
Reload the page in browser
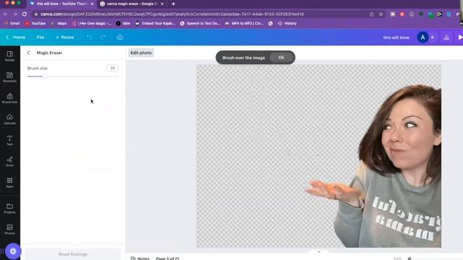(x=25, y=14)
